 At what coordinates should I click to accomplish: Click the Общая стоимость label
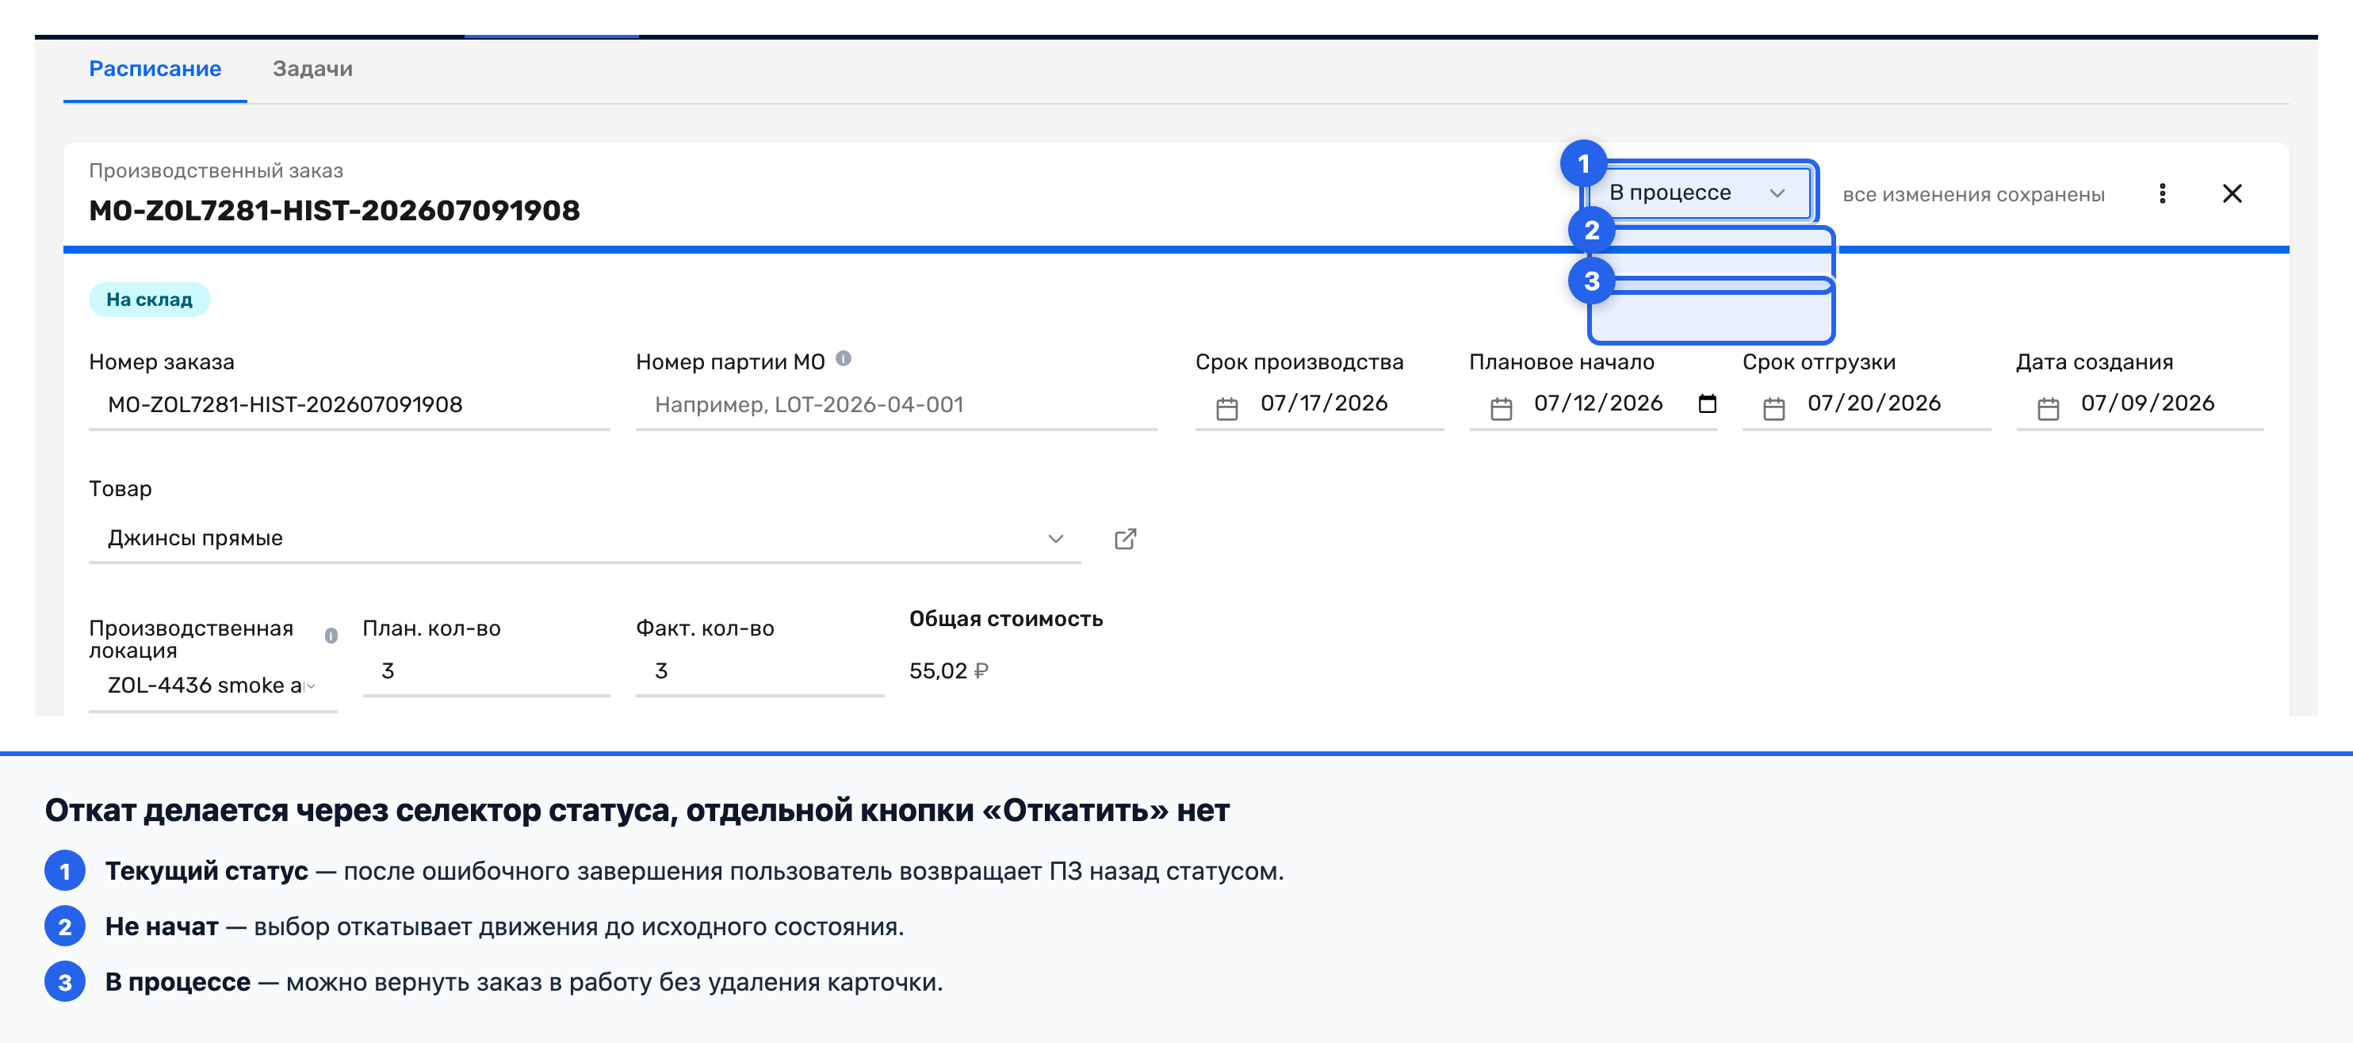coord(1006,618)
